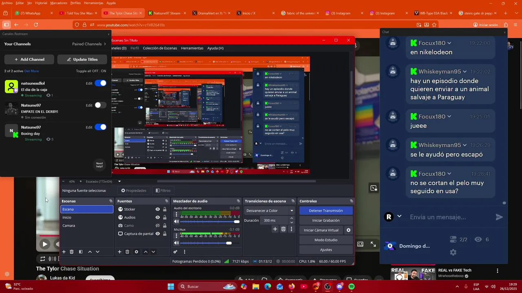Toggle the Natsune97 Boxing day channel switch
522x293 pixels.
pyautogui.click(x=100, y=127)
